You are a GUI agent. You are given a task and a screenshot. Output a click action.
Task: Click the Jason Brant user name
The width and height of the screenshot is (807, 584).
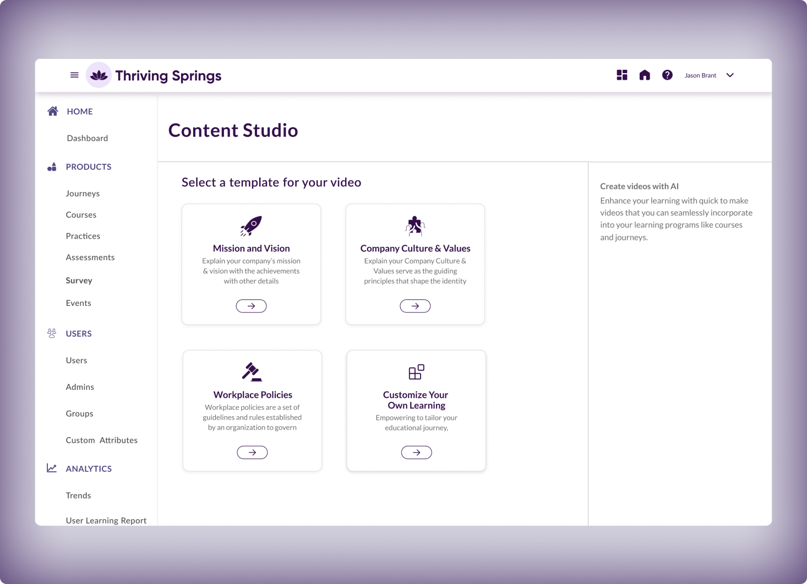click(x=700, y=75)
